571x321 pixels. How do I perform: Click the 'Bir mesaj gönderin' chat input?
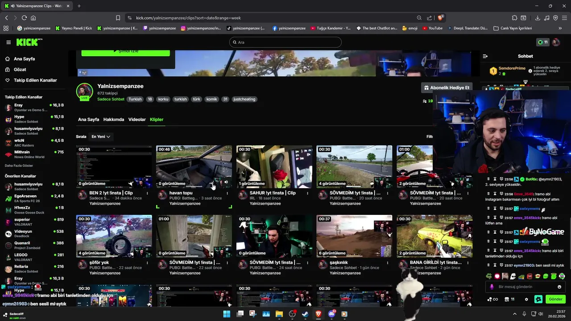pyautogui.click(x=525, y=287)
